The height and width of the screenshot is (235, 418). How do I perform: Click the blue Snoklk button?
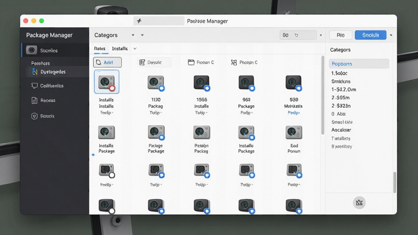point(371,35)
